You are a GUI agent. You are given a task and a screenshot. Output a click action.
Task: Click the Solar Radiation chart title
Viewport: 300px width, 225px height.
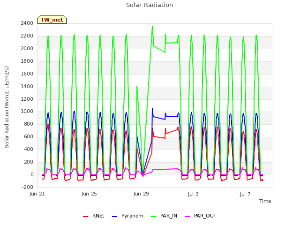click(x=150, y=5)
